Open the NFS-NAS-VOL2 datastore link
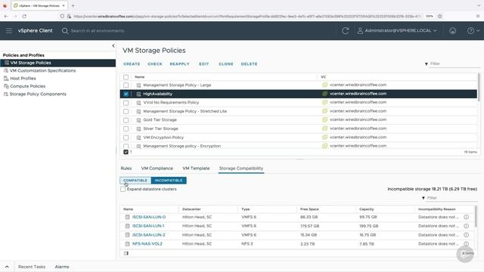The height and width of the screenshot is (272, 484). tap(147, 244)
